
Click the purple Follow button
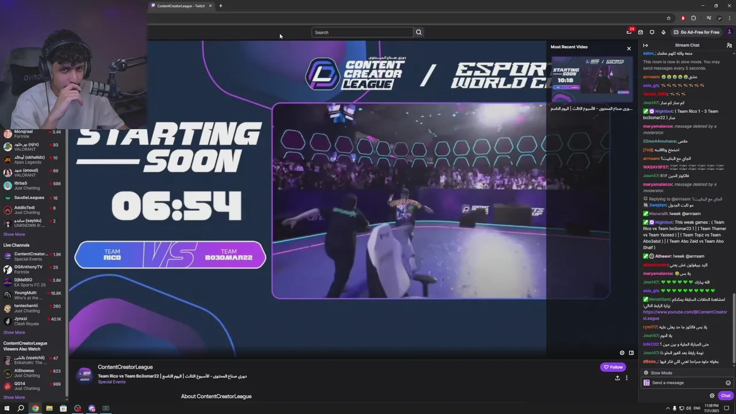(613, 367)
